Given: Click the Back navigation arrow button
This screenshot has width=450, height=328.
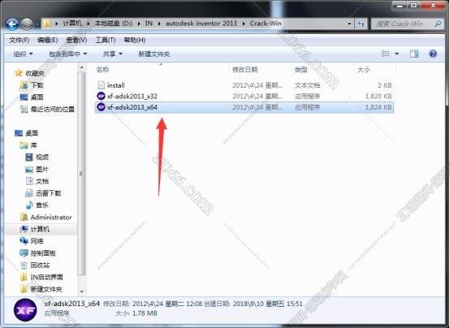Looking at the screenshot, I should click(12, 24).
